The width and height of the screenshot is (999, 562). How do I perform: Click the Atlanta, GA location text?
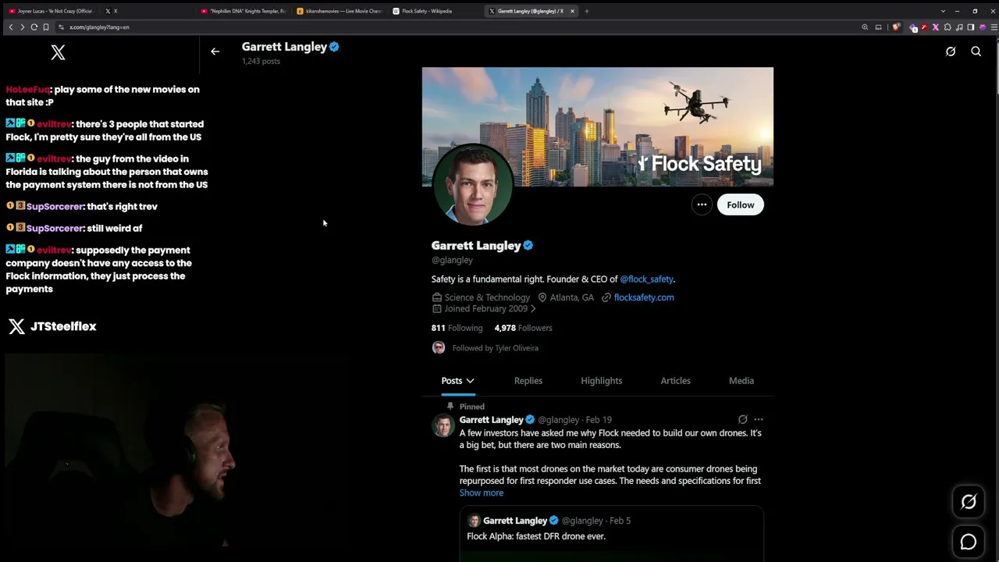click(571, 297)
